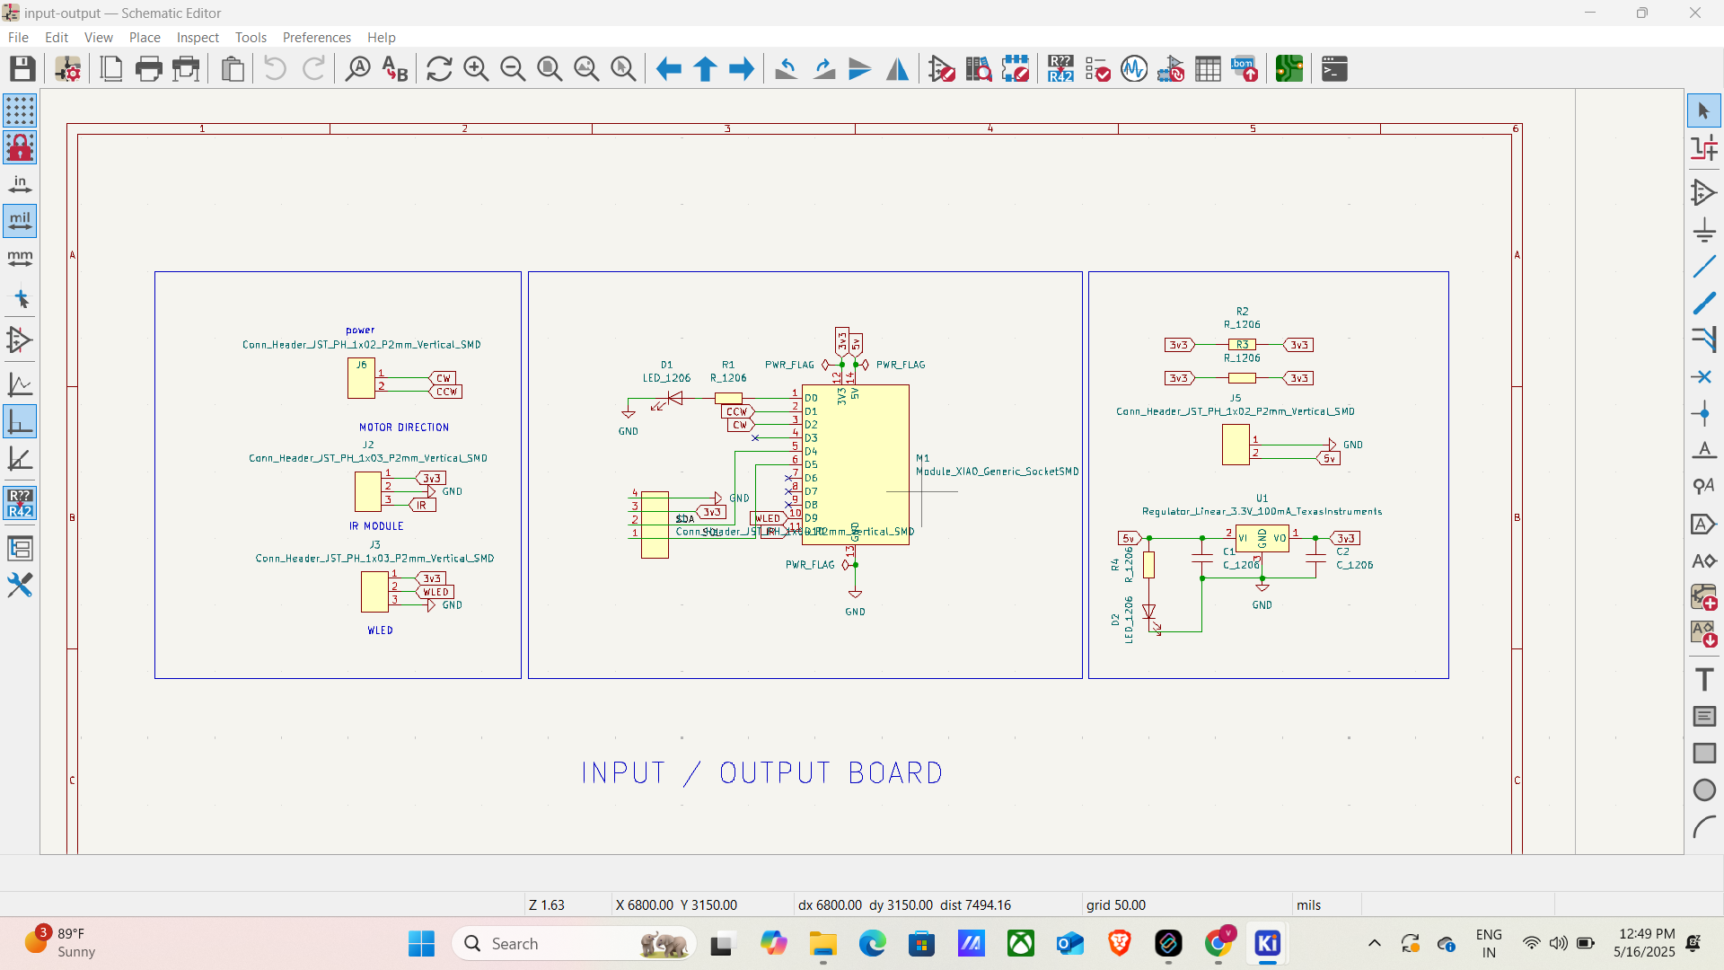This screenshot has height=970, width=1724.
Task: Open File Explorer from taskbar
Action: point(822,944)
